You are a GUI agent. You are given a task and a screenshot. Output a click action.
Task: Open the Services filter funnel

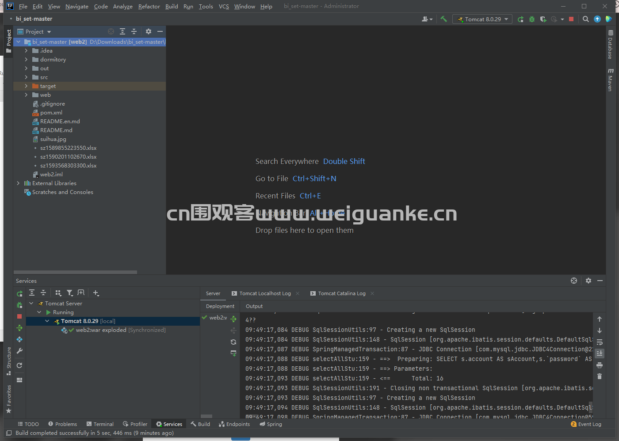(70, 293)
